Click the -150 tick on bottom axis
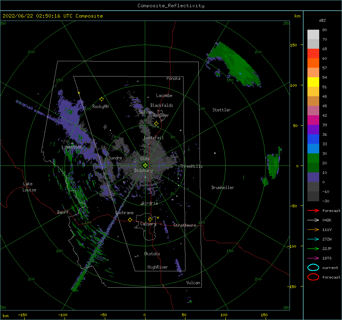Viewport: 342px width, 320px height. 22,315
